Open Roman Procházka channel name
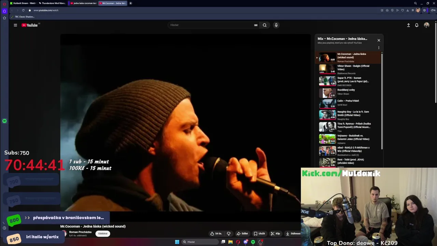The image size is (437, 246). (80, 232)
